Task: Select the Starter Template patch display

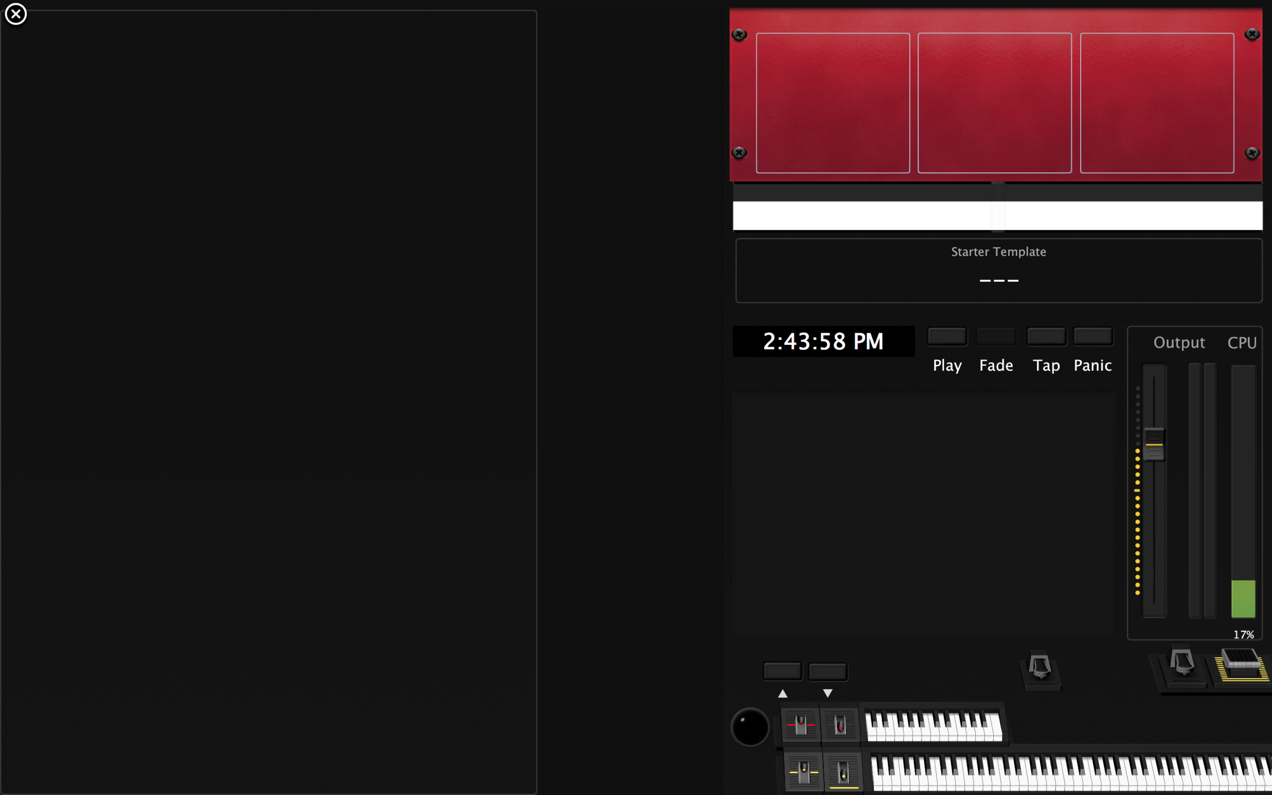Action: 999,271
